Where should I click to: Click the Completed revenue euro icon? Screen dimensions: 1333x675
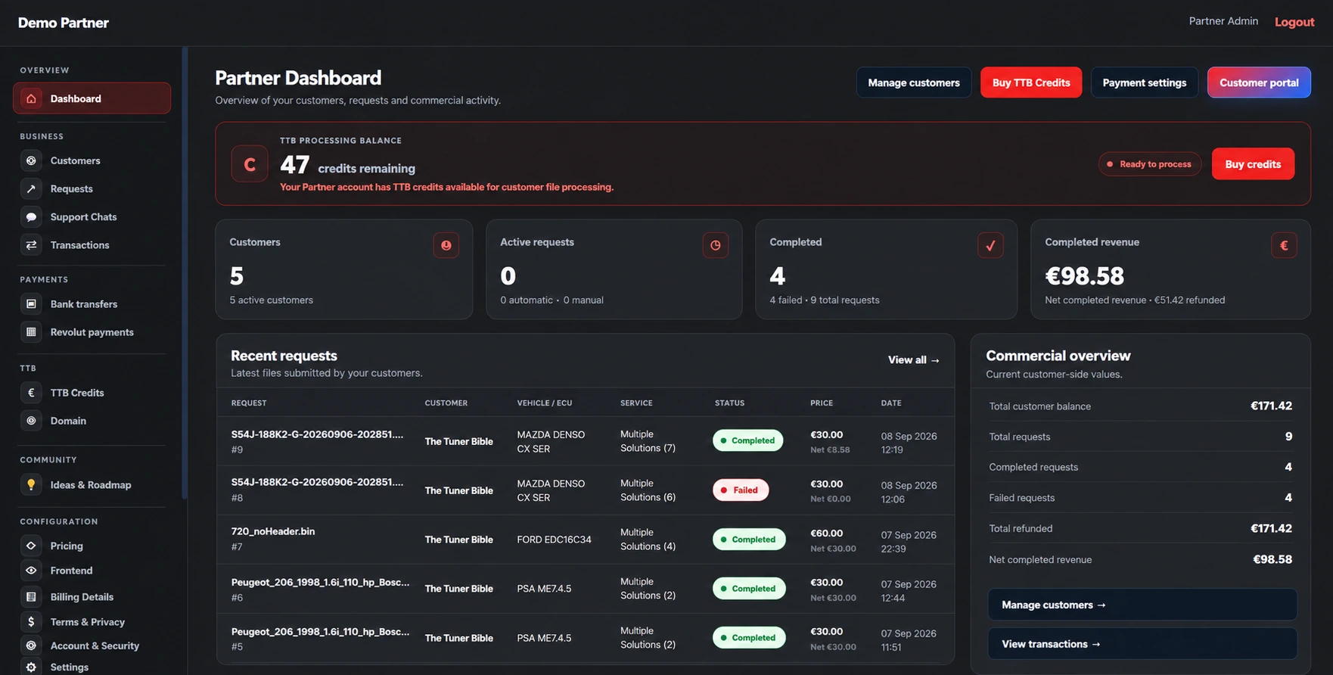(1284, 245)
